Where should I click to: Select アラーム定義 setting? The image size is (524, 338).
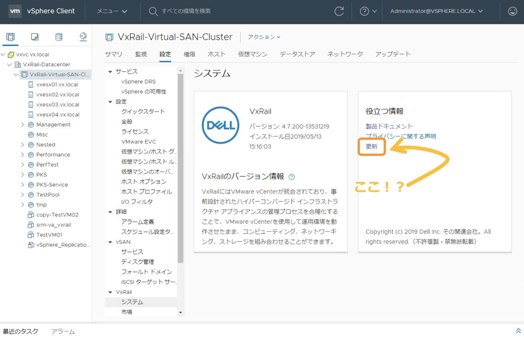[138, 222]
